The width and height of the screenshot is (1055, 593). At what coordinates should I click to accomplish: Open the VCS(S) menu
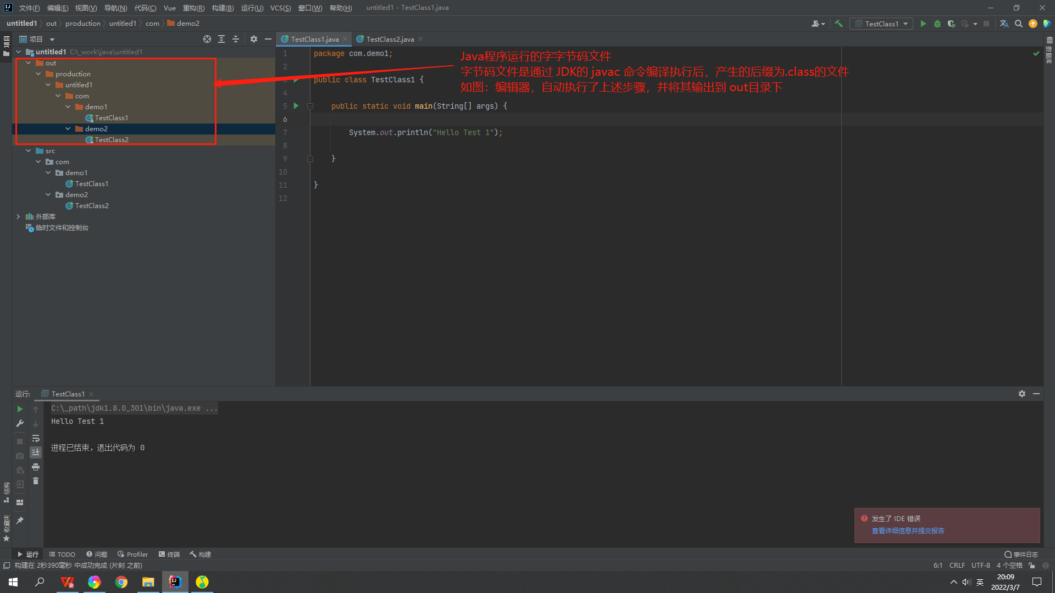(280, 8)
